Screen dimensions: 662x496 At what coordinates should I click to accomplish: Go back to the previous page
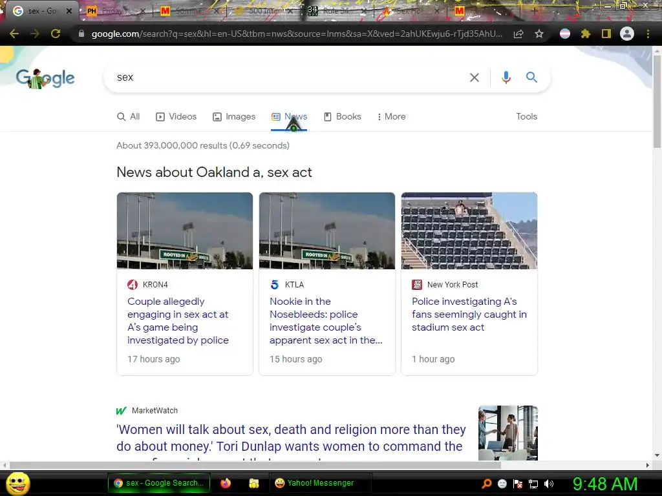(x=14, y=34)
